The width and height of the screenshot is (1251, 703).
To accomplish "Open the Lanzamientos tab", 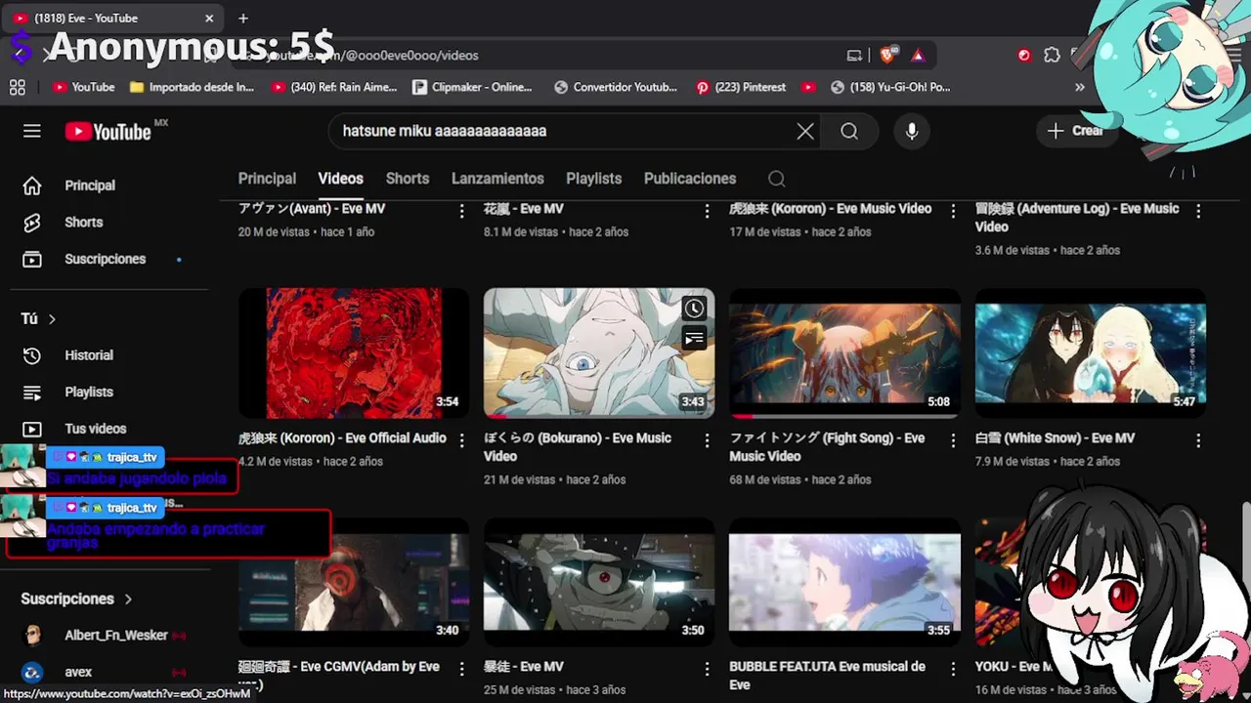I will pyautogui.click(x=497, y=179).
